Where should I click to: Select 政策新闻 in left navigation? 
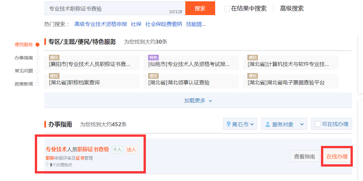coord(24,84)
